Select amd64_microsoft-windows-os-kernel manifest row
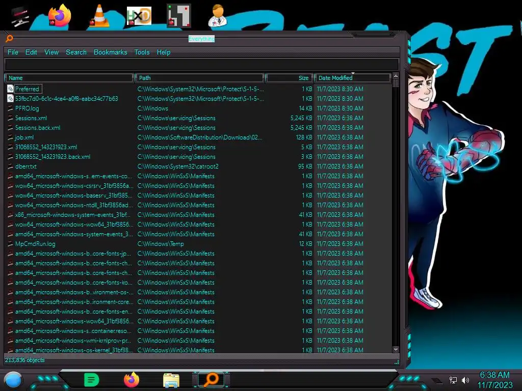Screen dimensions: 522x391 tap(198, 350)
